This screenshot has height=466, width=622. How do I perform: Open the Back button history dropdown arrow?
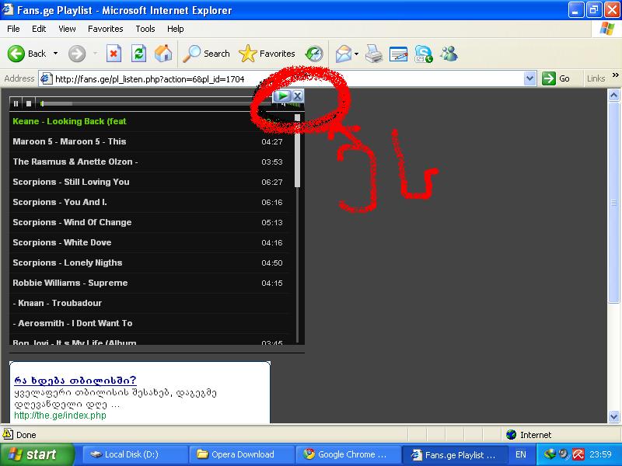55,54
